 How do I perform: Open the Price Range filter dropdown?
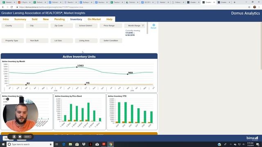[x=111, y=26]
